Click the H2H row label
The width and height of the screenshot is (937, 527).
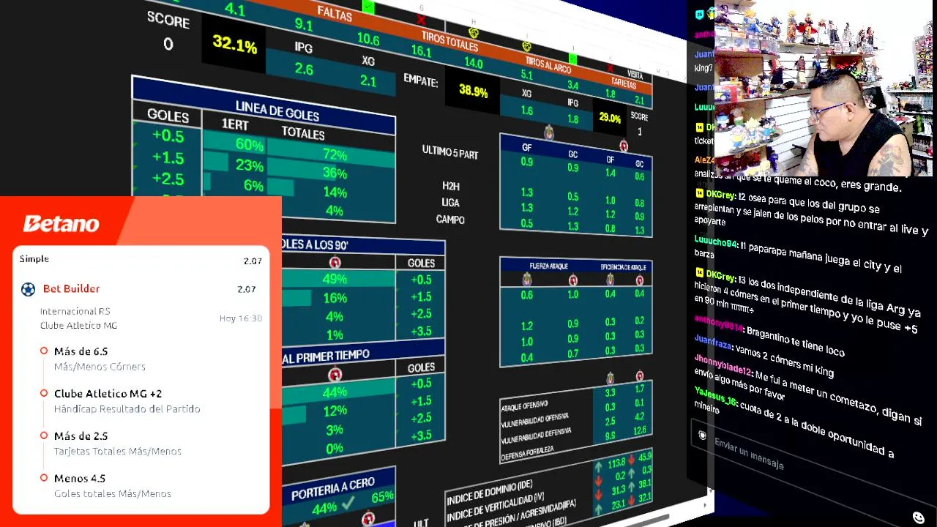tap(451, 186)
